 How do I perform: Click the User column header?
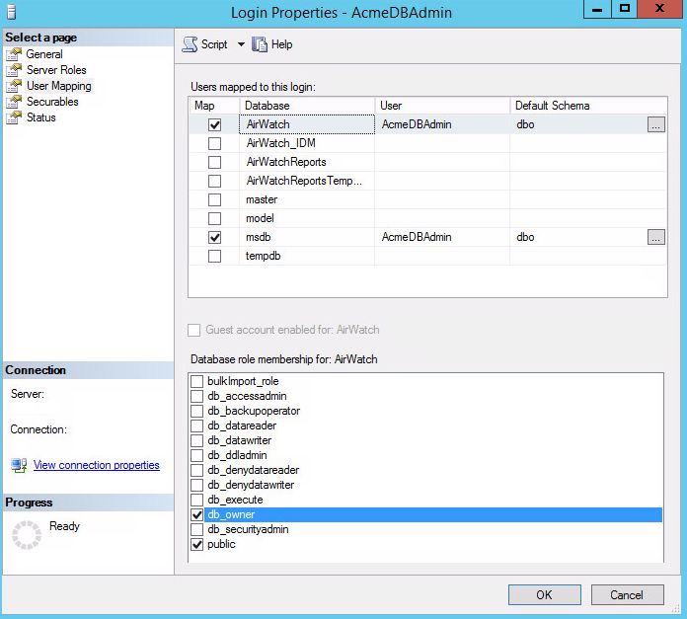pyautogui.click(x=442, y=106)
